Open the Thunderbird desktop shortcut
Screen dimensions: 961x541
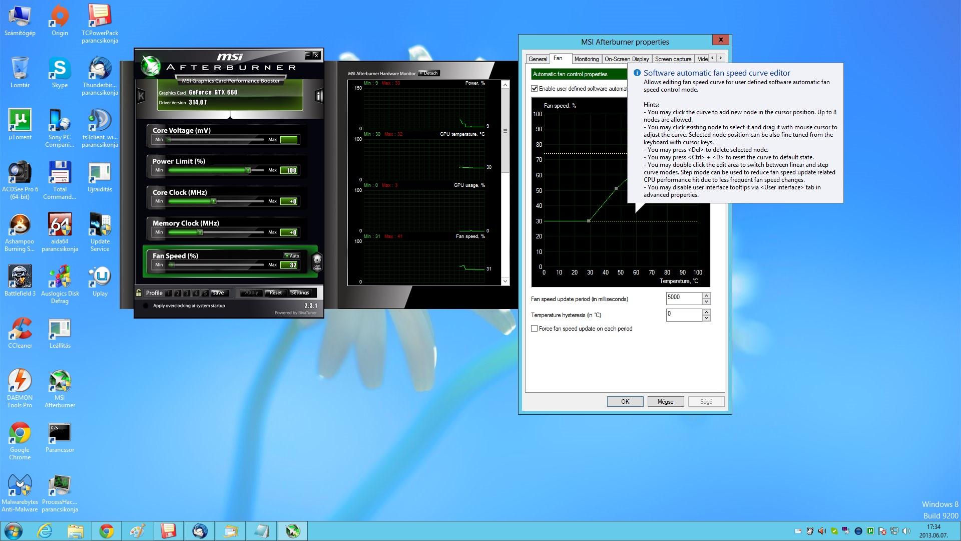pyautogui.click(x=100, y=76)
